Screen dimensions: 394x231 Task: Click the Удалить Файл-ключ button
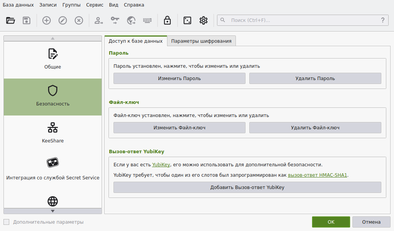[315, 128]
